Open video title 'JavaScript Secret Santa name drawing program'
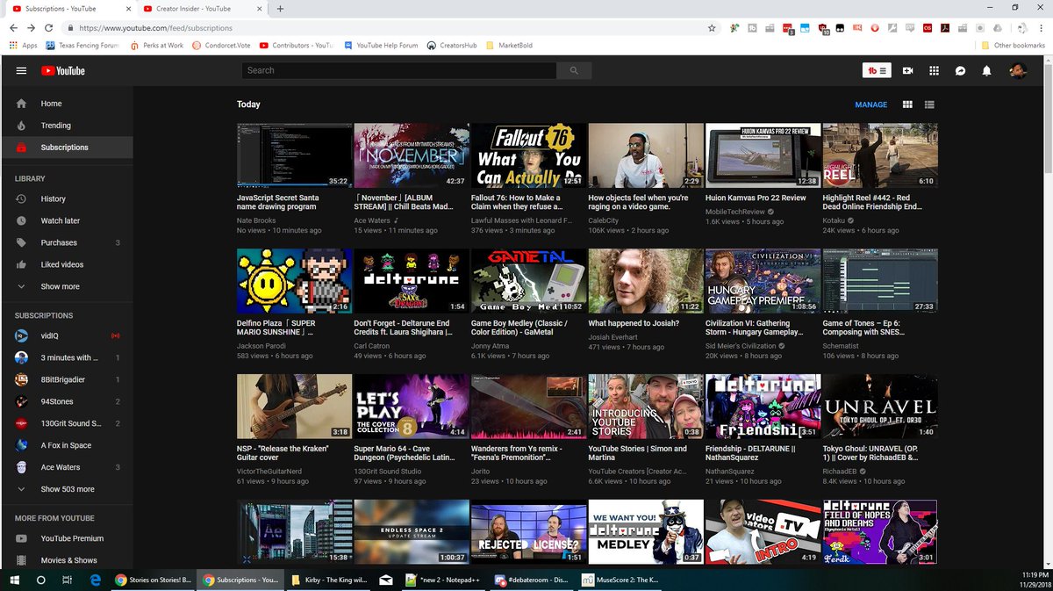Screen dimensions: 1053x591 (278, 202)
